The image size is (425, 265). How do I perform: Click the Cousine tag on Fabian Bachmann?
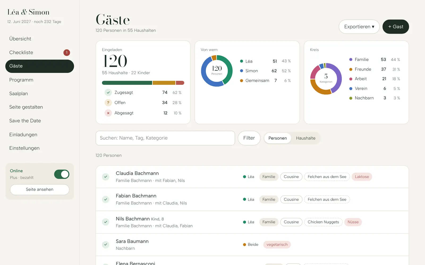291,200
